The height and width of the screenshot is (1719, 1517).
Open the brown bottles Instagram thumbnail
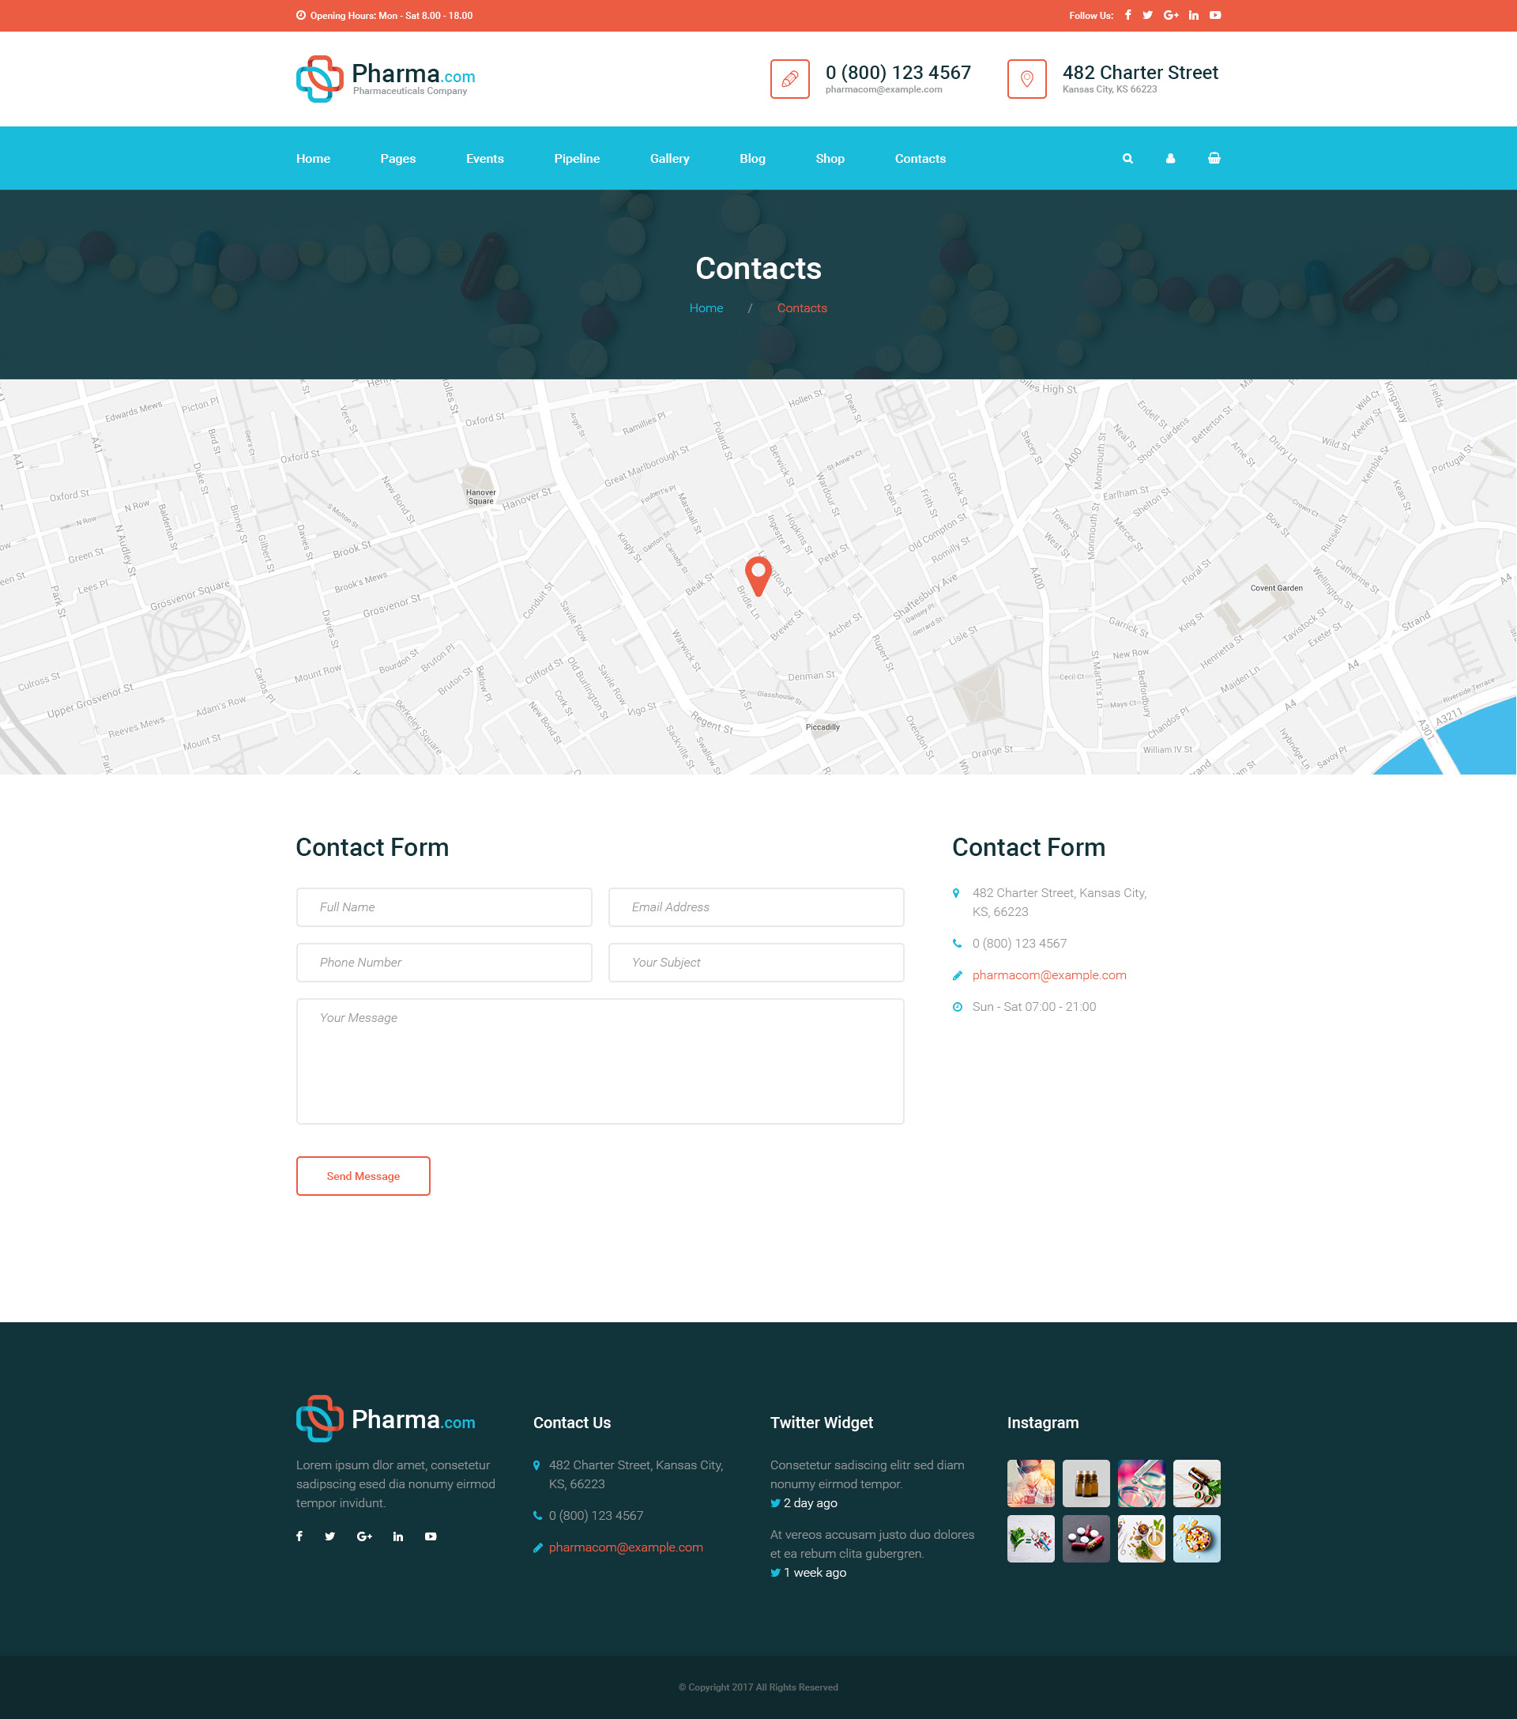1086,1483
